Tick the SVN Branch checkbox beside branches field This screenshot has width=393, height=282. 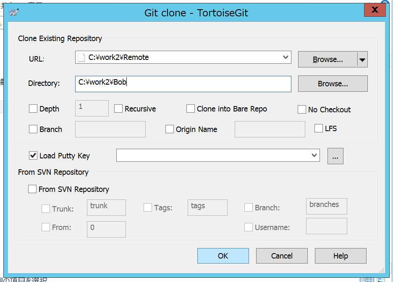249,207
